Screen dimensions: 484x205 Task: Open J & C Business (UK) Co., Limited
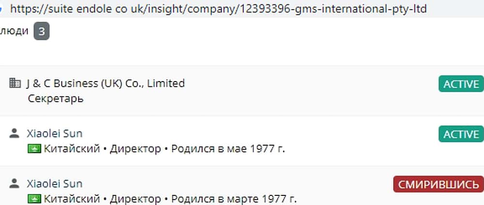point(106,83)
